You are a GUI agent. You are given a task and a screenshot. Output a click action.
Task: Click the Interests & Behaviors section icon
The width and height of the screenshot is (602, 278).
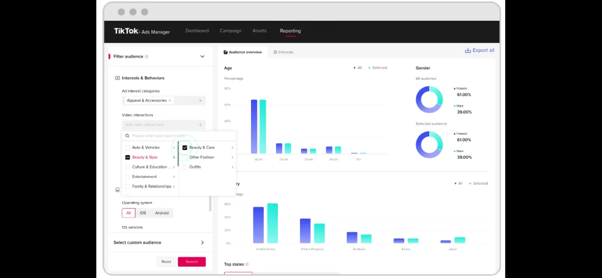(x=118, y=78)
